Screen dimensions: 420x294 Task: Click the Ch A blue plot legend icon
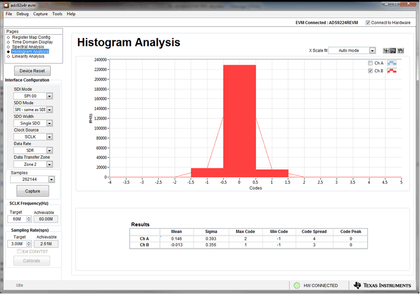click(x=392, y=63)
